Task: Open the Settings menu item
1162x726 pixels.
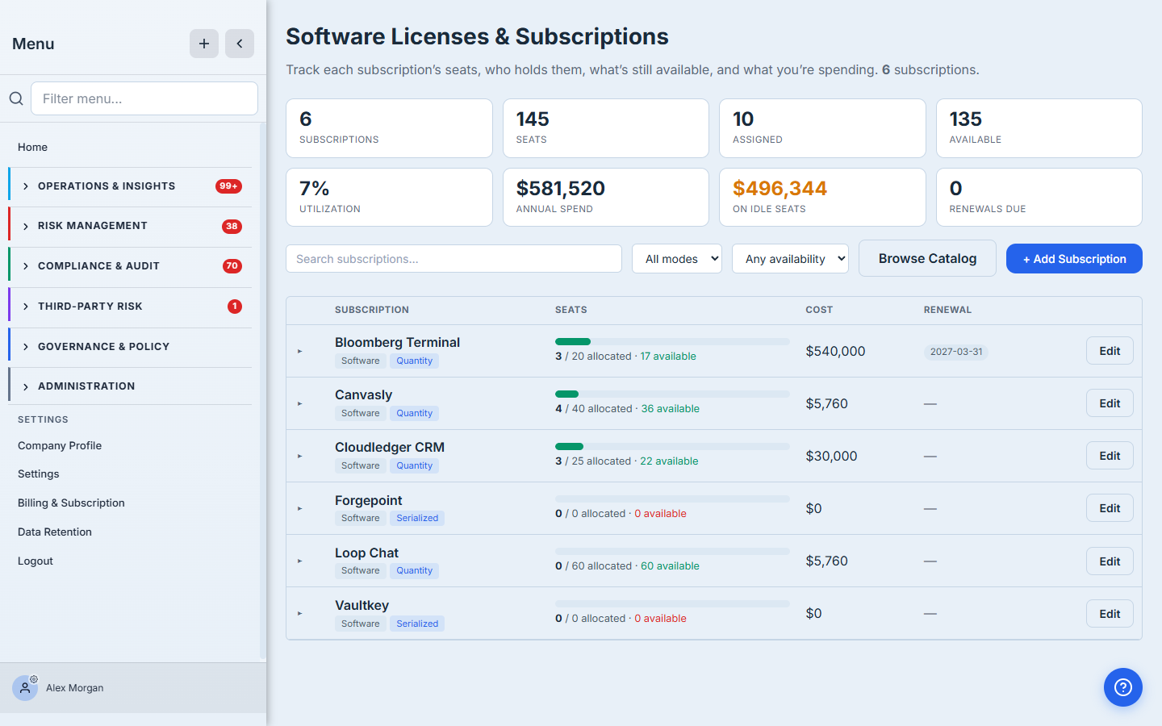Action: (x=39, y=474)
